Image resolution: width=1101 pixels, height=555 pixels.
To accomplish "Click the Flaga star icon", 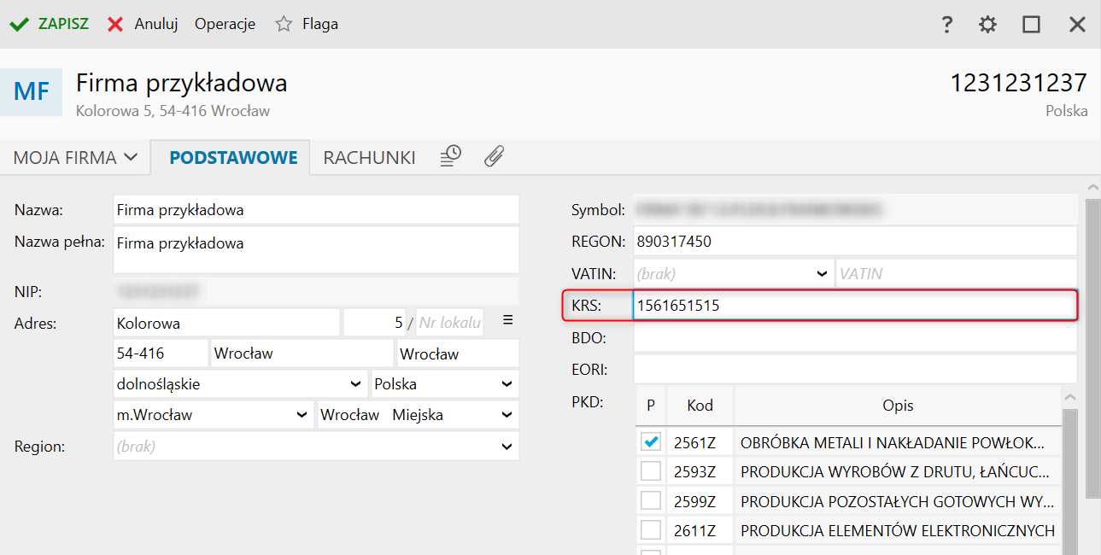I will 284,24.
